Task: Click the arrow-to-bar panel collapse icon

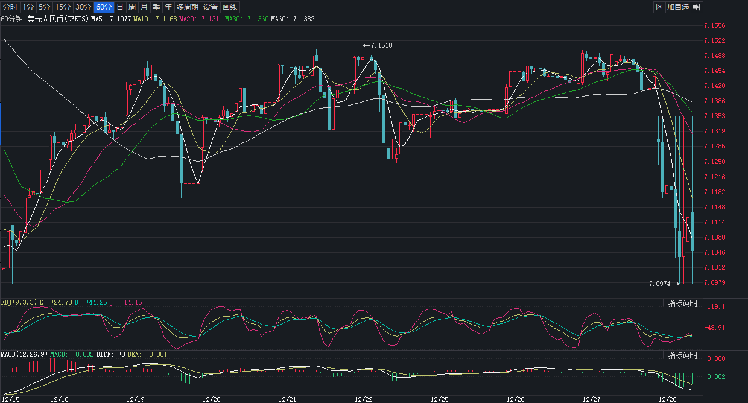Action: [x=696, y=7]
